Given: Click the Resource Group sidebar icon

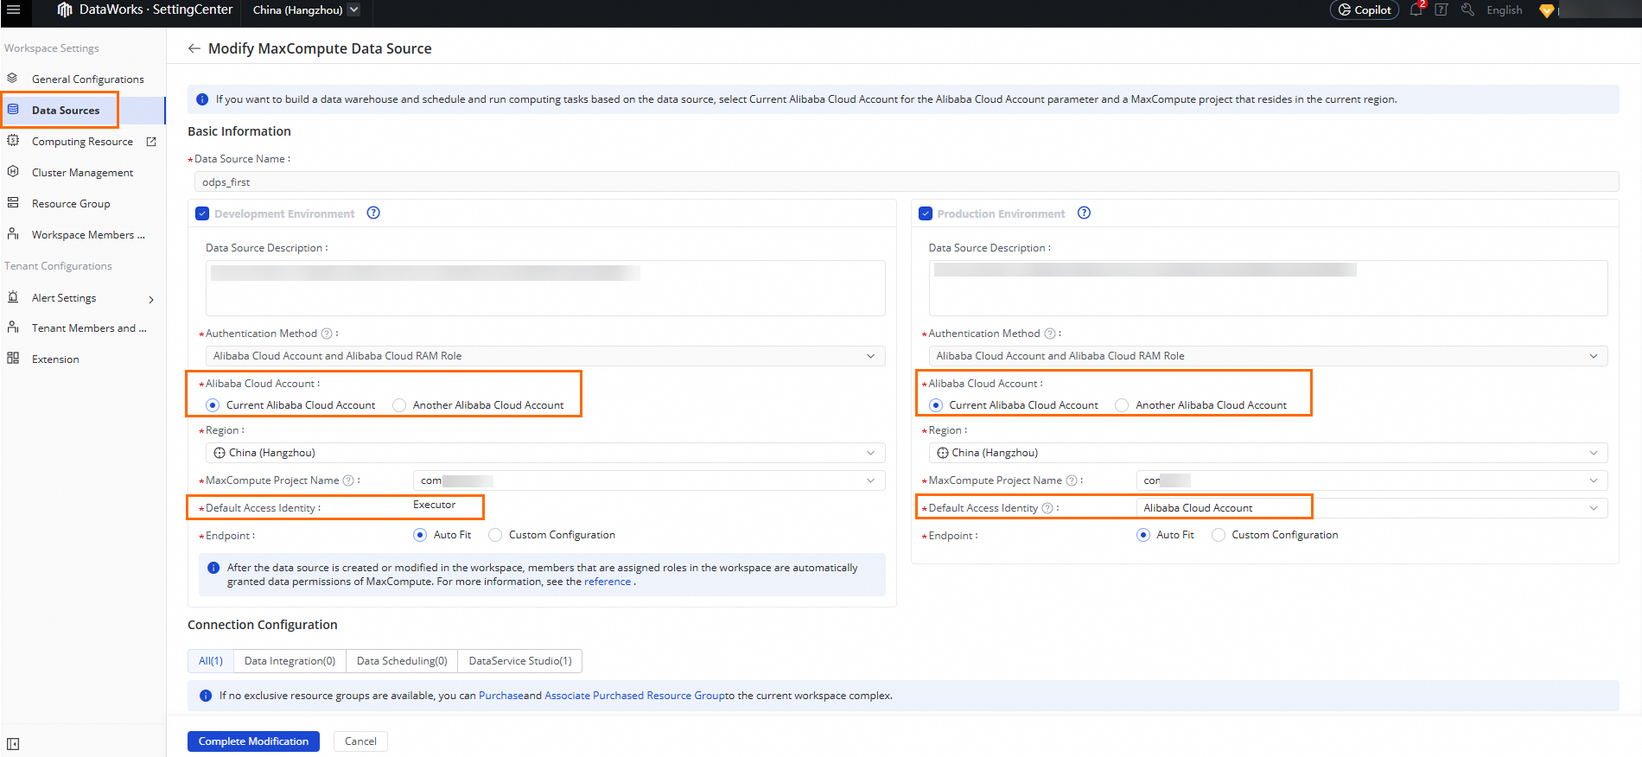Looking at the screenshot, I should 13,203.
